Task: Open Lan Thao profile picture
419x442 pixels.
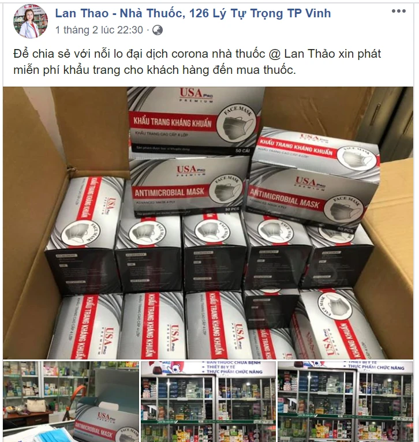Action: [x=31, y=21]
